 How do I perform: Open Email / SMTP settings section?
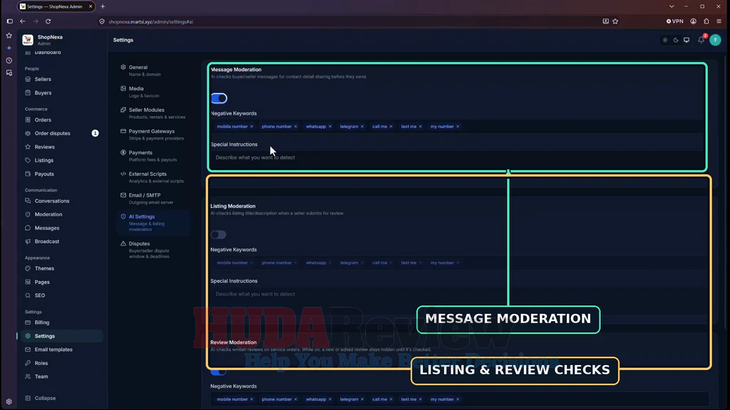154,199
